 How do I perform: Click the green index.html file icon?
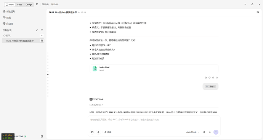[x=95, y=68]
